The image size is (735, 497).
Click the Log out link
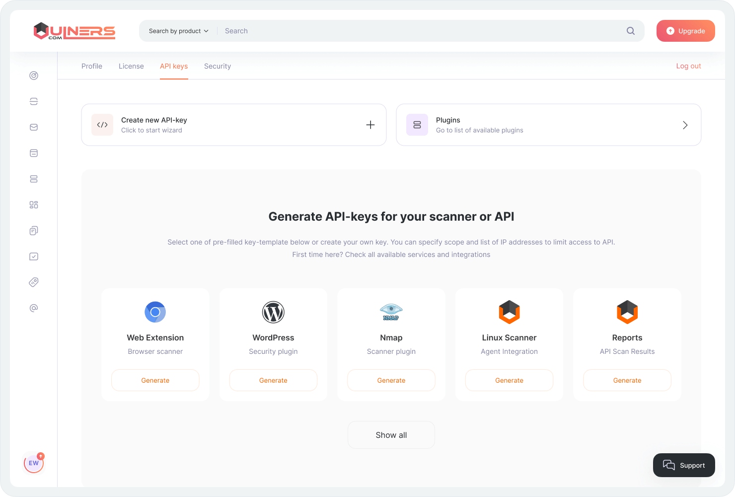coord(688,66)
